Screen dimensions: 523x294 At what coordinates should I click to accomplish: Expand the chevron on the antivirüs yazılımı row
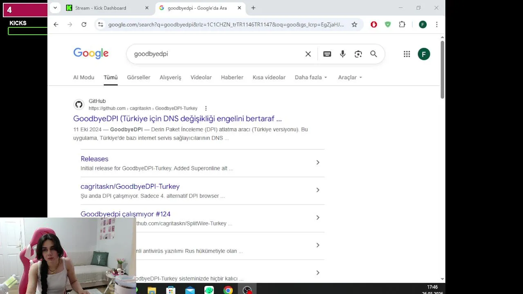(x=317, y=245)
